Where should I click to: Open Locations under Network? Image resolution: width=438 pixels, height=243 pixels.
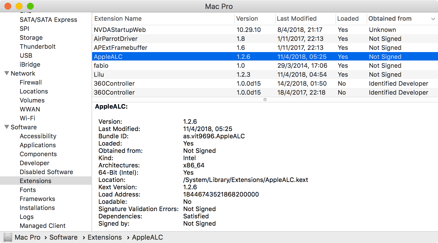[34, 91]
